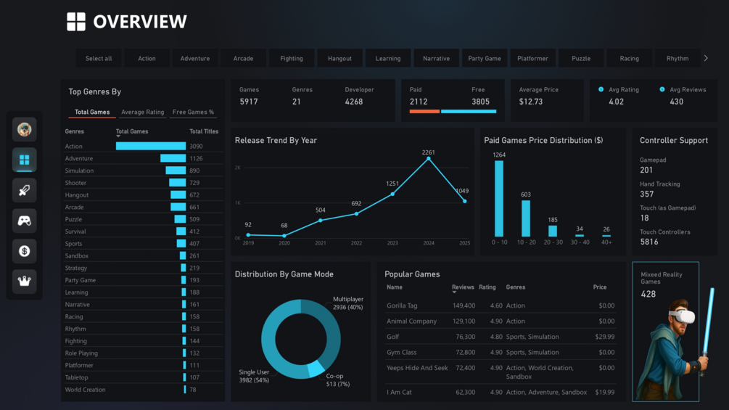This screenshot has width=729, height=410.
Task: Select Yeeps Hide And Seek row
Action: 501,372
